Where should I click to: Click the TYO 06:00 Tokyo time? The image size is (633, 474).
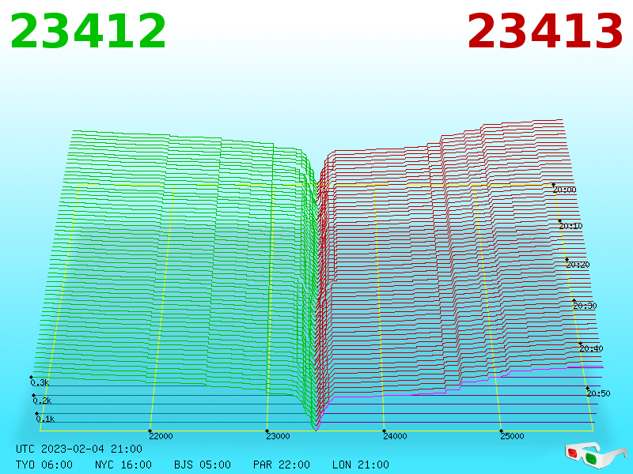coord(44,465)
